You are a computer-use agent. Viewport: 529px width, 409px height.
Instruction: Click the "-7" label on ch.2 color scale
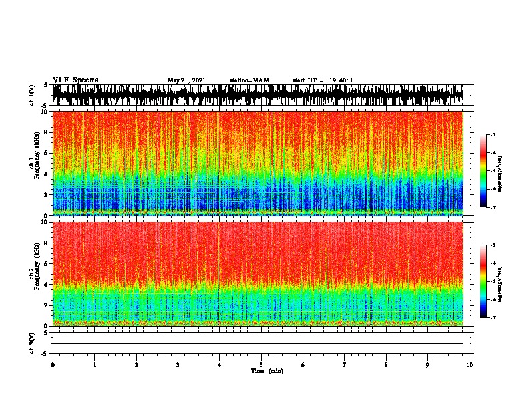[x=492, y=317]
